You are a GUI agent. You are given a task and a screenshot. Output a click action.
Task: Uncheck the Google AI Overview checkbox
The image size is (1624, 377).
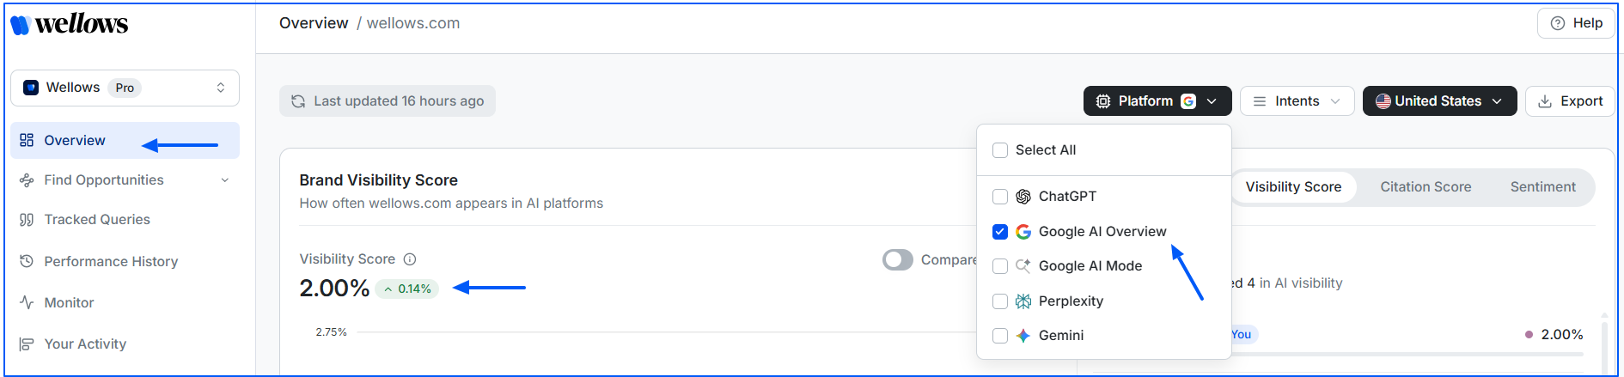tap(1000, 232)
